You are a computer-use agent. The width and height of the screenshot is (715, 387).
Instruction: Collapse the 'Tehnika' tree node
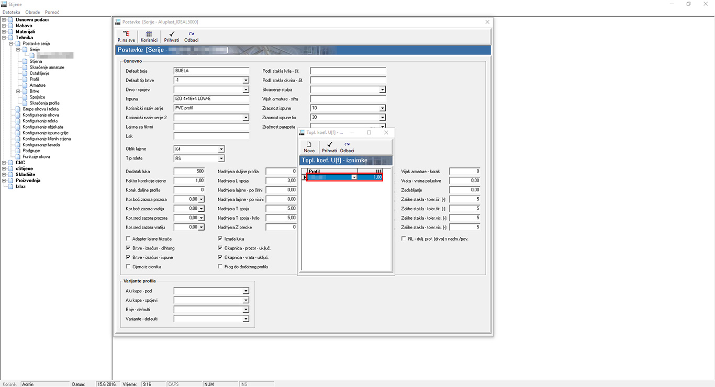click(x=4, y=38)
